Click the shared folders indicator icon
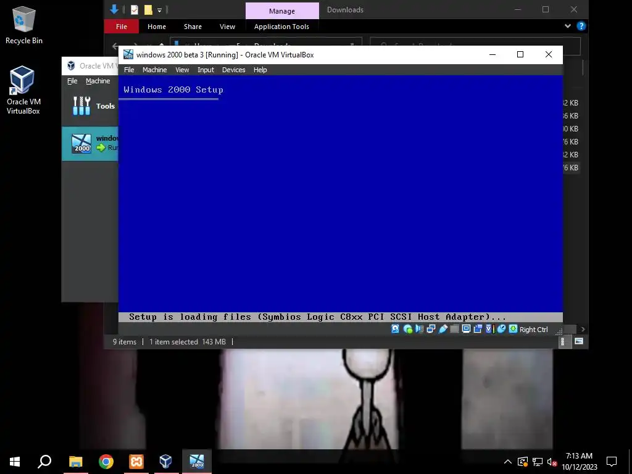This screenshot has width=632, height=474. click(454, 329)
